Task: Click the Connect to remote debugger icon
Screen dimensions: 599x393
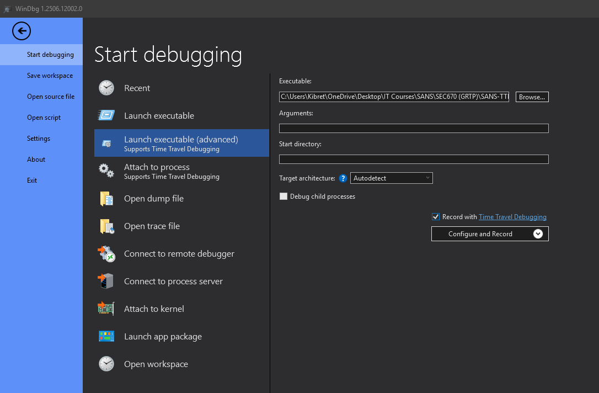Action: coord(106,254)
